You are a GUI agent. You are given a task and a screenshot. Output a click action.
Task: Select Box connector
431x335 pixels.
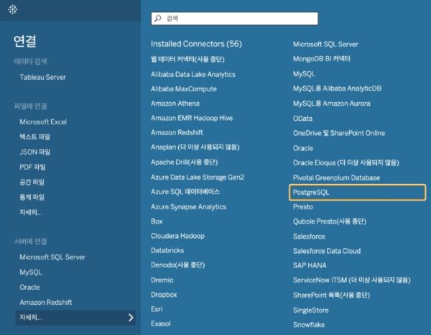click(157, 221)
